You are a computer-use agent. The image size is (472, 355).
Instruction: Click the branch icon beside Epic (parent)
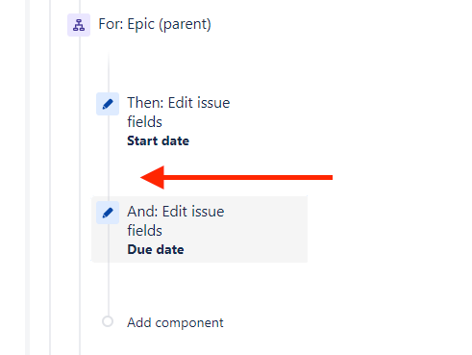[x=79, y=25]
